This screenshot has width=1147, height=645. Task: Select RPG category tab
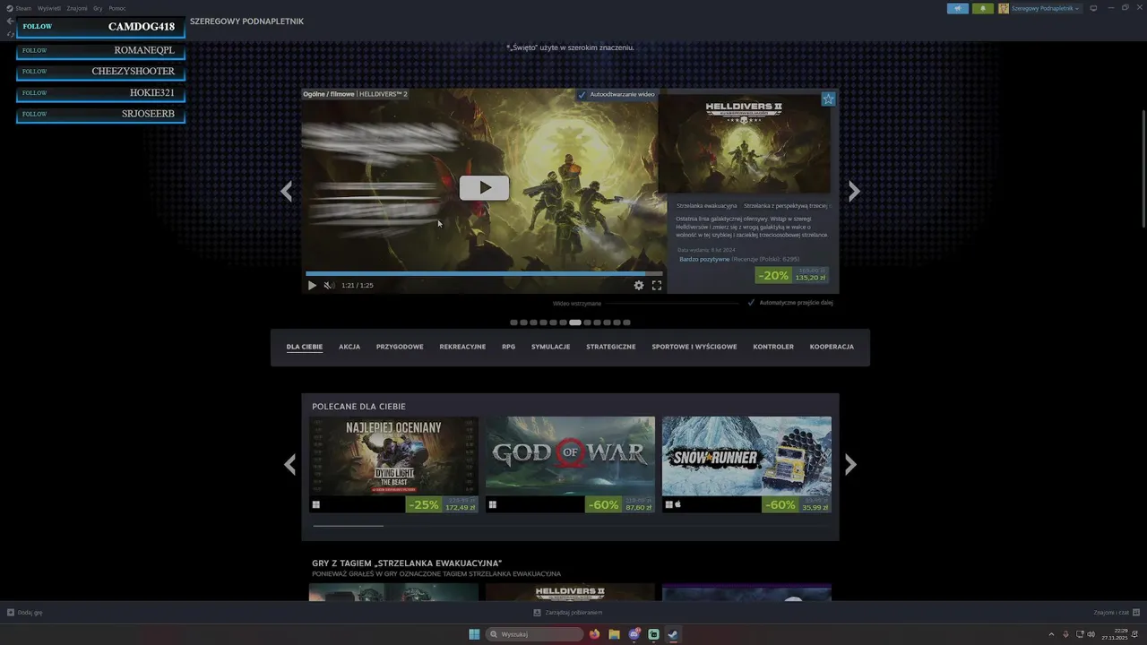click(x=508, y=347)
